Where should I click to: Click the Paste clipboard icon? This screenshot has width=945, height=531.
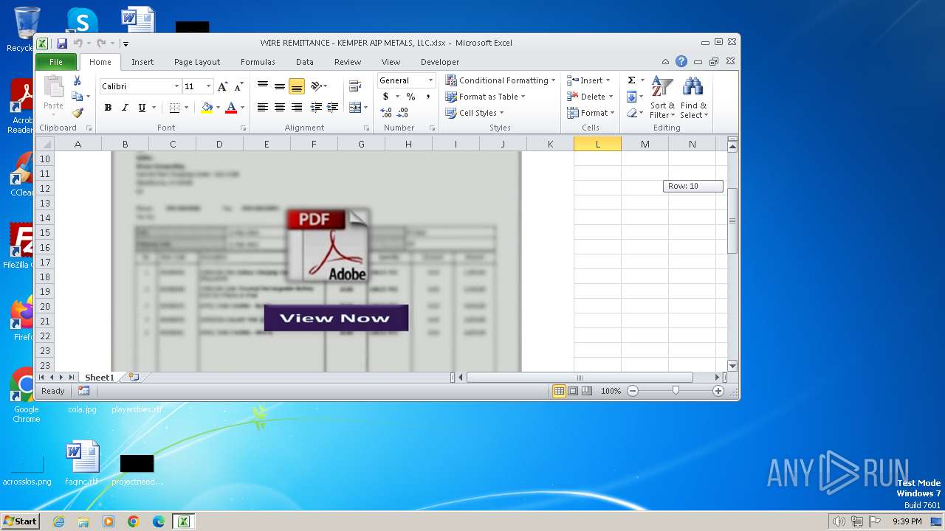click(53, 87)
